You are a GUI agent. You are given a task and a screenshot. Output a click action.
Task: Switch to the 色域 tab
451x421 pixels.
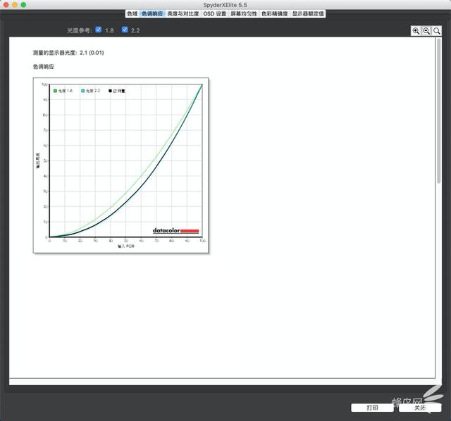tap(132, 14)
